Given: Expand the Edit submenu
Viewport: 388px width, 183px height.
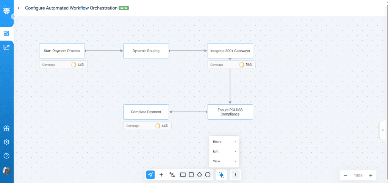Looking at the screenshot, I should point(224,152).
